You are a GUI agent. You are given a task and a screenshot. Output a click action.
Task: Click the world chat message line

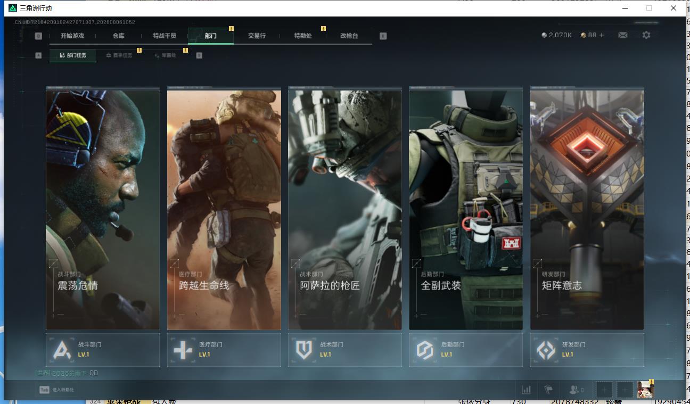(x=67, y=373)
